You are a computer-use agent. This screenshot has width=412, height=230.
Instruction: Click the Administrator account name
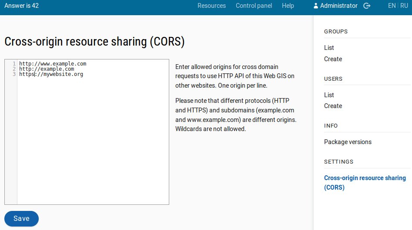(x=338, y=6)
